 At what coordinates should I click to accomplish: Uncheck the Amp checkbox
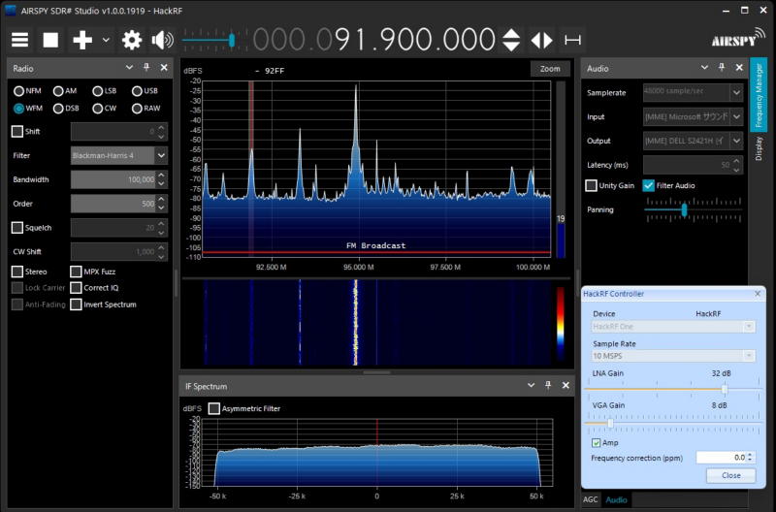click(x=597, y=443)
